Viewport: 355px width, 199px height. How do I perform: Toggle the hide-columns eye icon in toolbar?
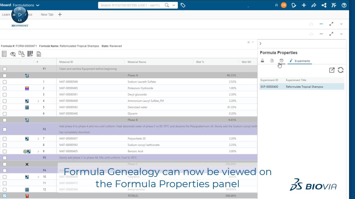pyautogui.click(x=13, y=54)
